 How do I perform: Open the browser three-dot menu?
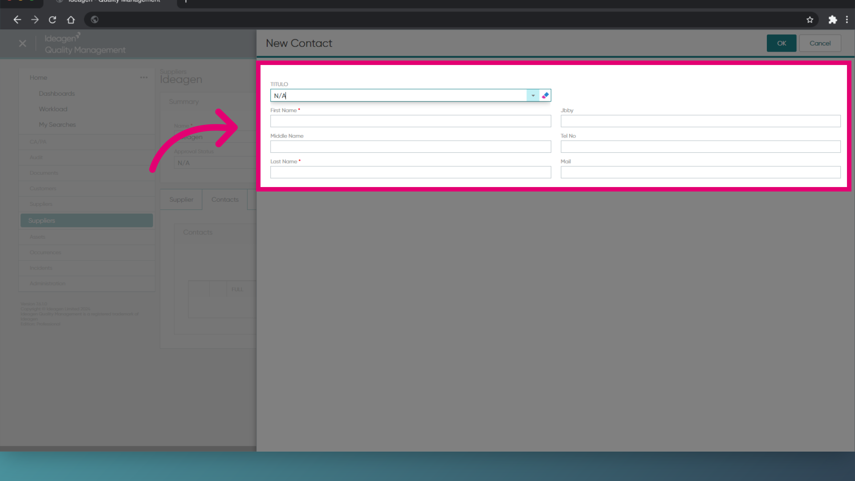847,20
